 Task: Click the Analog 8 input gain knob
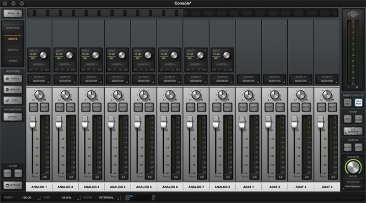pyautogui.click(x=226, y=55)
